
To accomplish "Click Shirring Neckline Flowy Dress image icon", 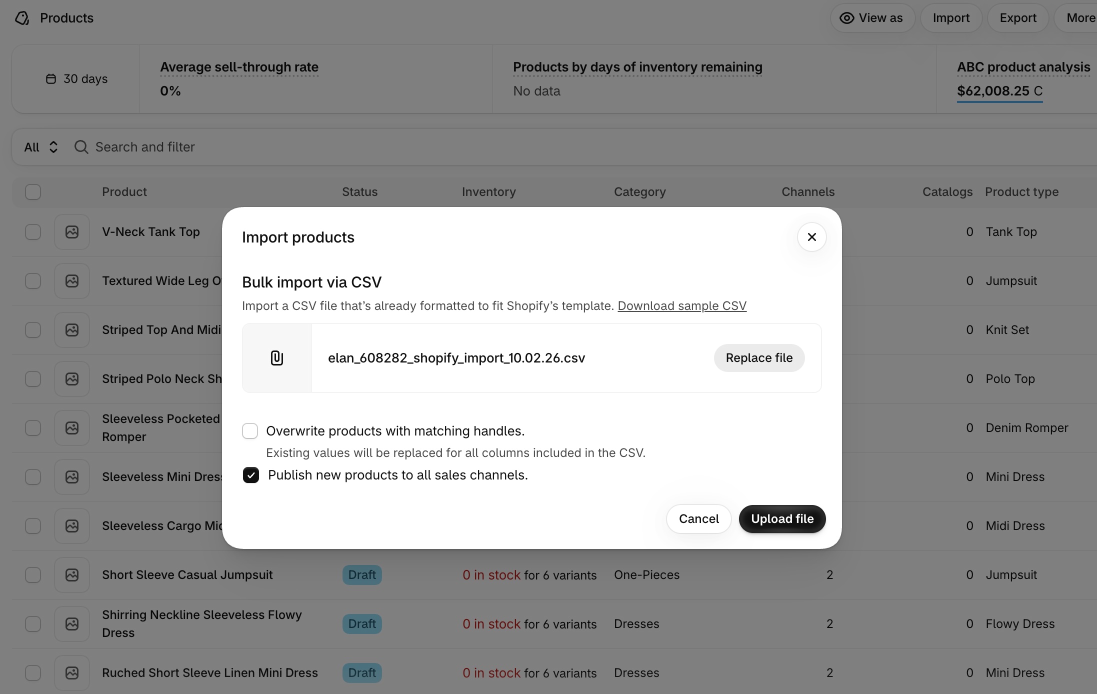I will (72, 624).
